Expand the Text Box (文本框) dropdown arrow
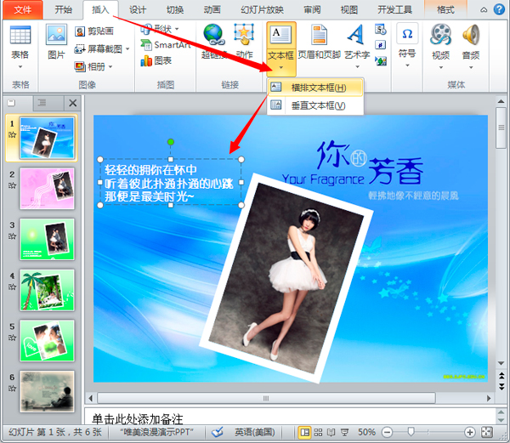The image size is (510, 443). [x=281, y=68]
